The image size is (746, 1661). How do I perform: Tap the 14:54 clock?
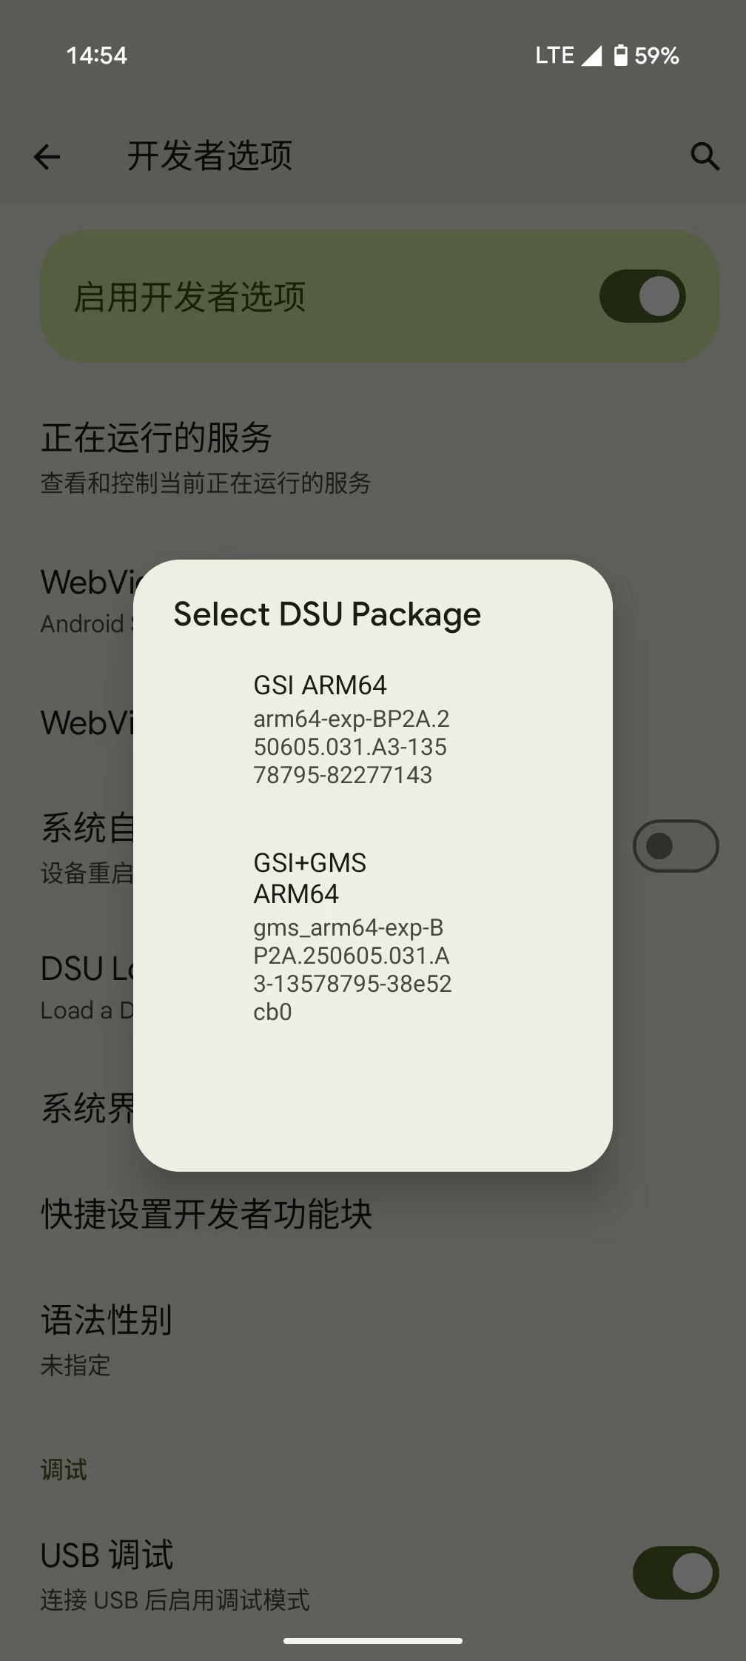coord(96,56)
